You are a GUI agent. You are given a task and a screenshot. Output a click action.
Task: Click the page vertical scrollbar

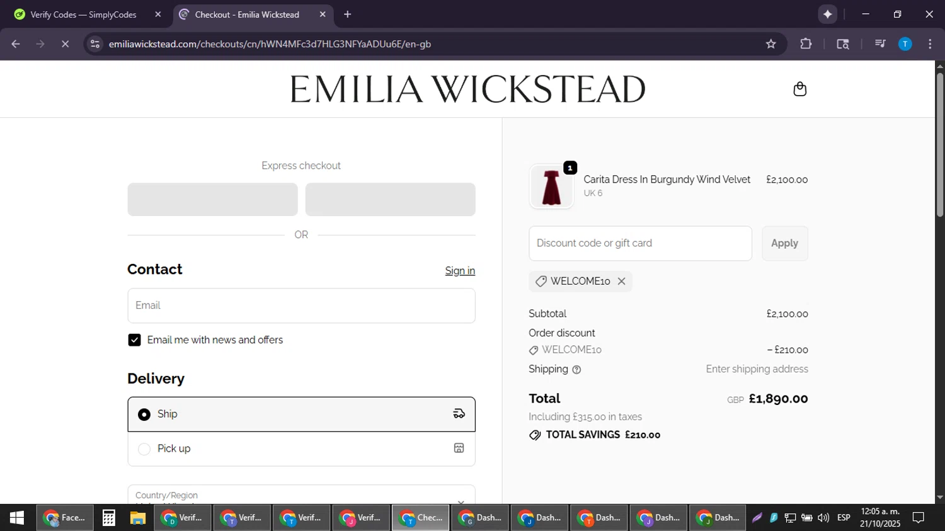940,145
